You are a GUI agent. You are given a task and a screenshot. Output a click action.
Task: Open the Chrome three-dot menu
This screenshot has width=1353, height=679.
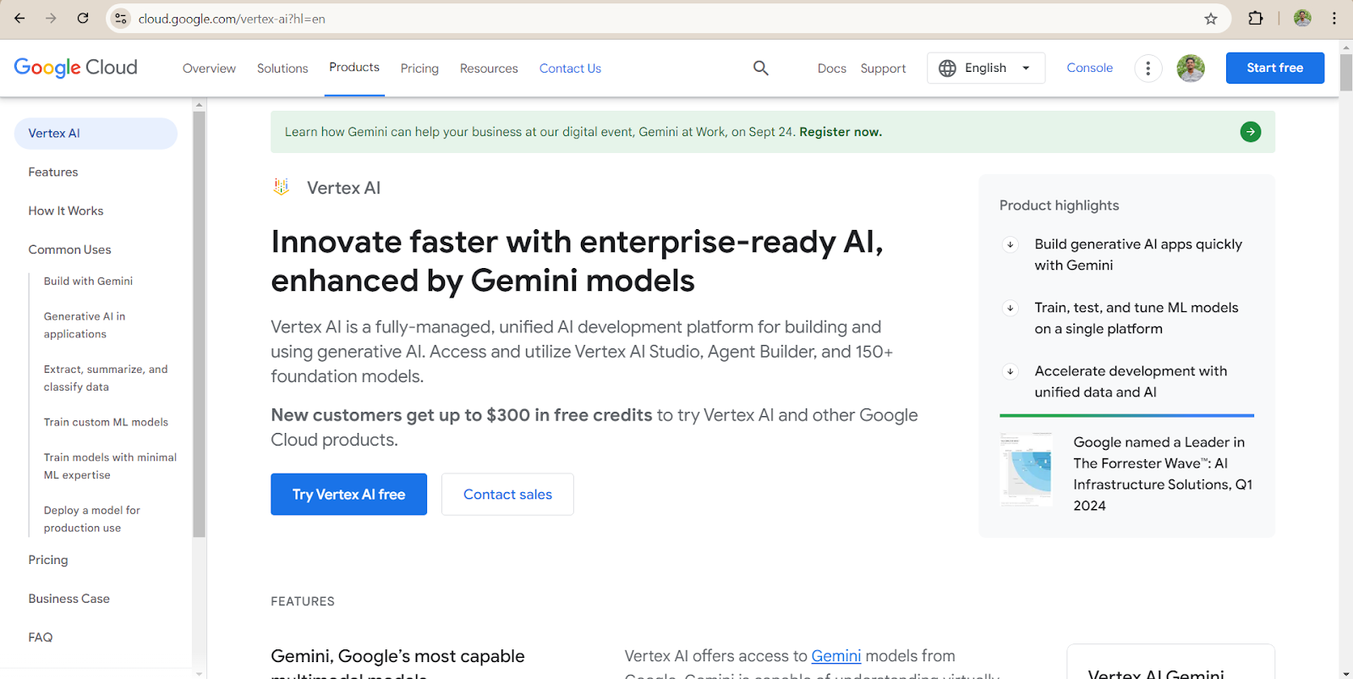click(x=1334, y=18)
